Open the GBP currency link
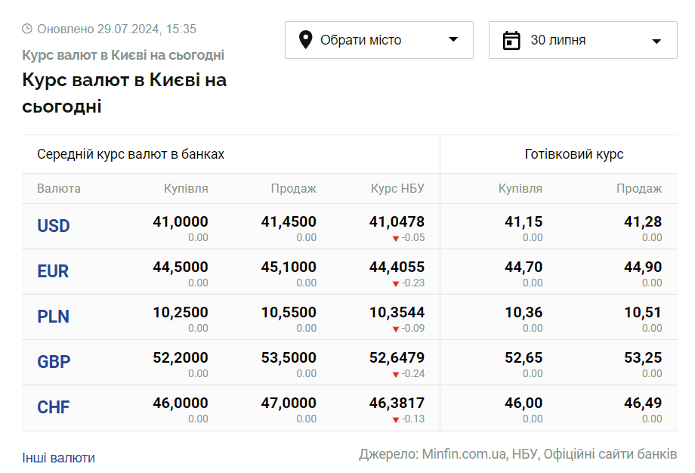Image resolution: width=695 pixels, height=473 pixels. [x=54, y=362]
